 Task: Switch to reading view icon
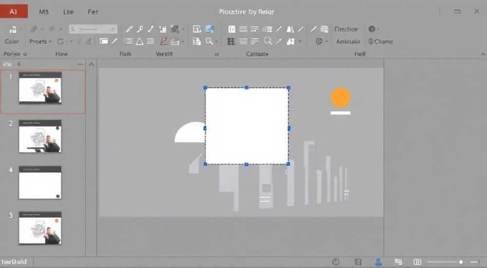tap(417, 262)
